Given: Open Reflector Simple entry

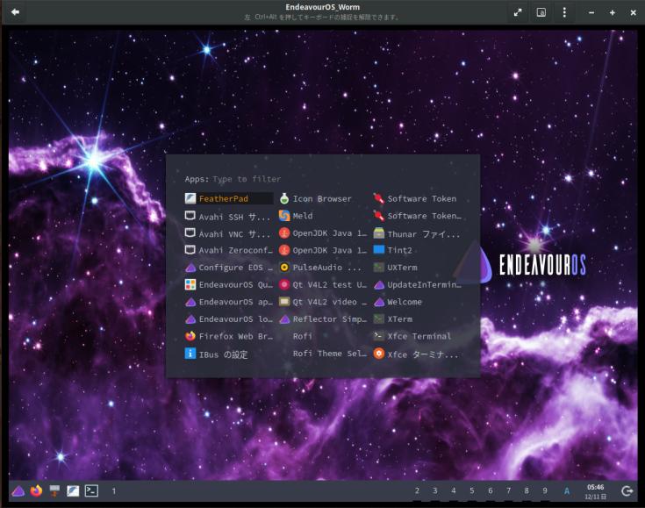Looking at the screenshot, I should [x=323, y=319].
